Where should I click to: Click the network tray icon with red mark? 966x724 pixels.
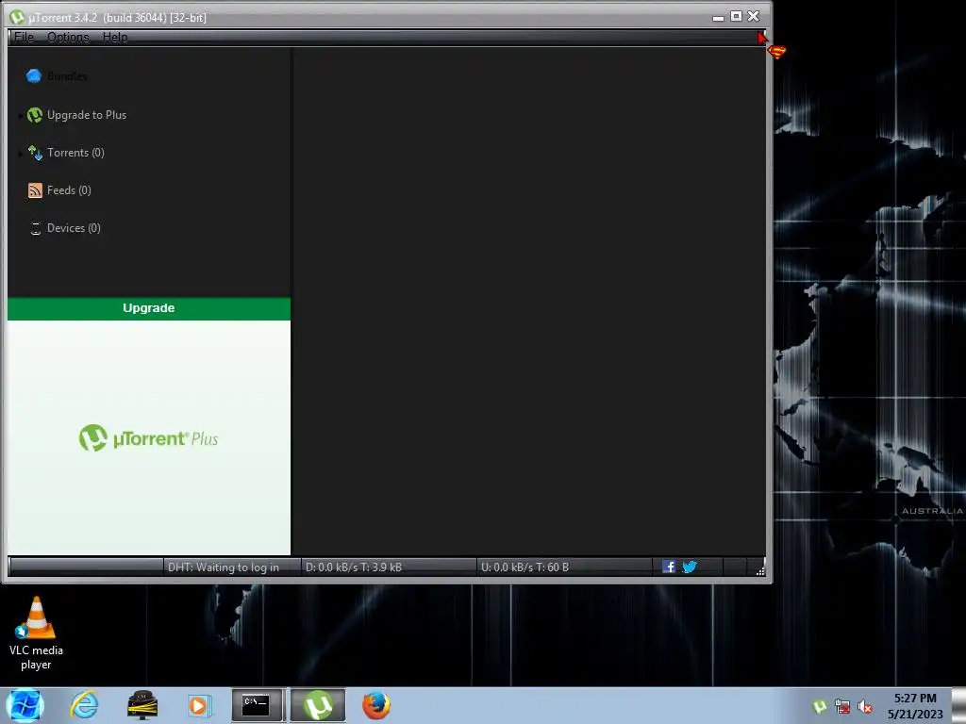[842, 706]
